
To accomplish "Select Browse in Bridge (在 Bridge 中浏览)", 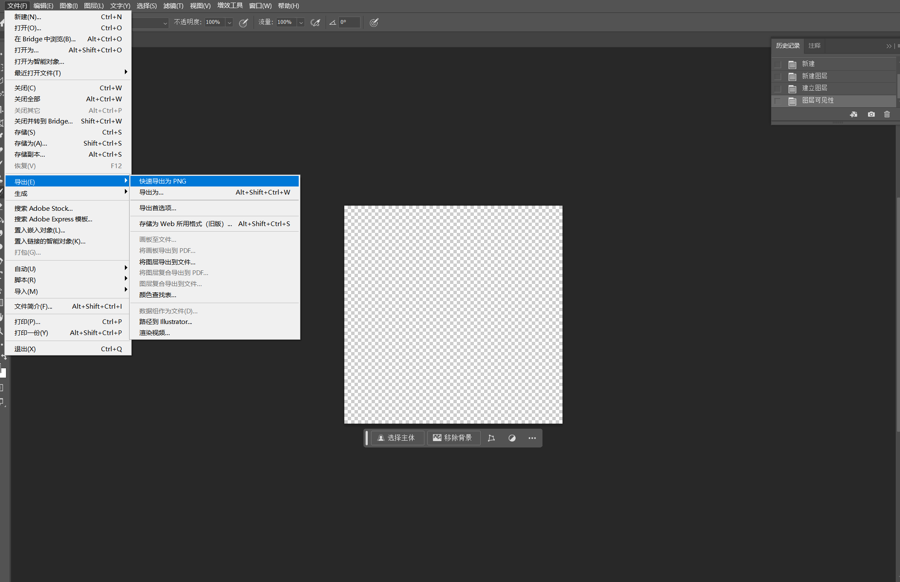I will click(x=68, y=39).
